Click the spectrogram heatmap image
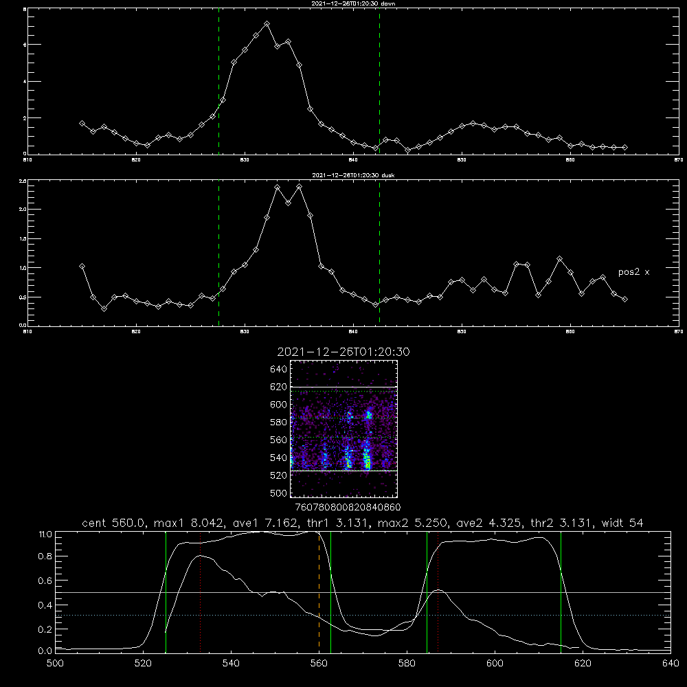Image resolution: width=687 pixels, height=687 pixels. pyautogui.click(x=344, y=429)
